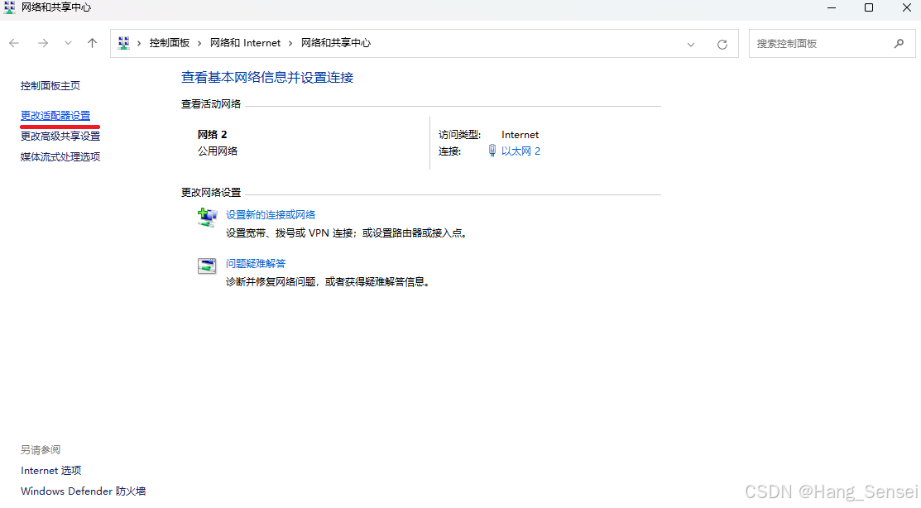Click Ethernet plug icon beside 以太网 2
921x508 pixels.
[x=492, y=151]
